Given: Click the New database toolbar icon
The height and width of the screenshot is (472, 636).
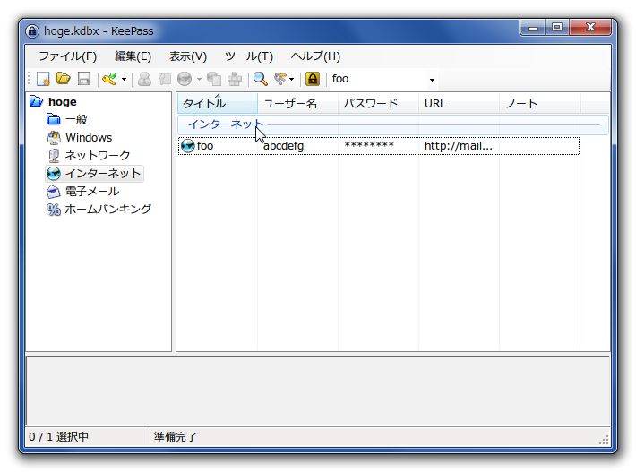Looking at the screenshot, I should (43, 79).
